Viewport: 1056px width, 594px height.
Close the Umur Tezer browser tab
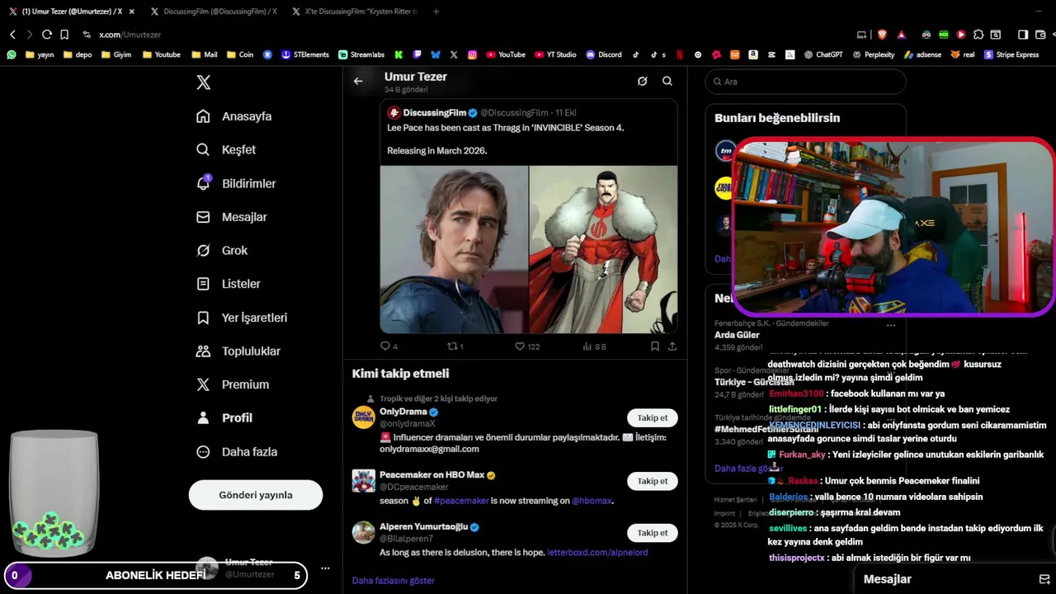click(131, 12)
